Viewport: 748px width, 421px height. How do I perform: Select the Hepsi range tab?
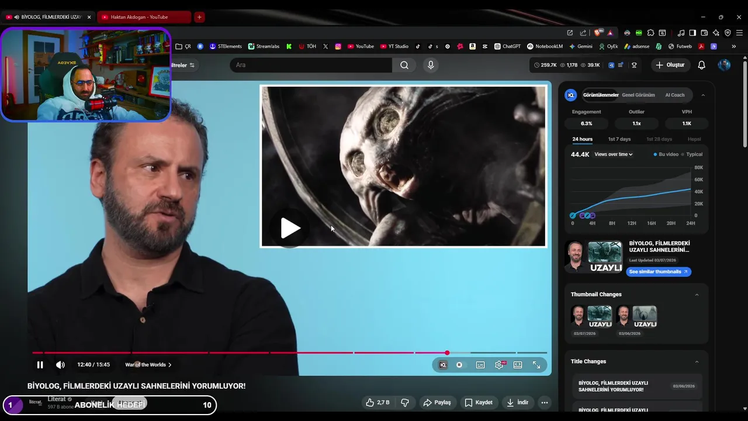[694, 139]
